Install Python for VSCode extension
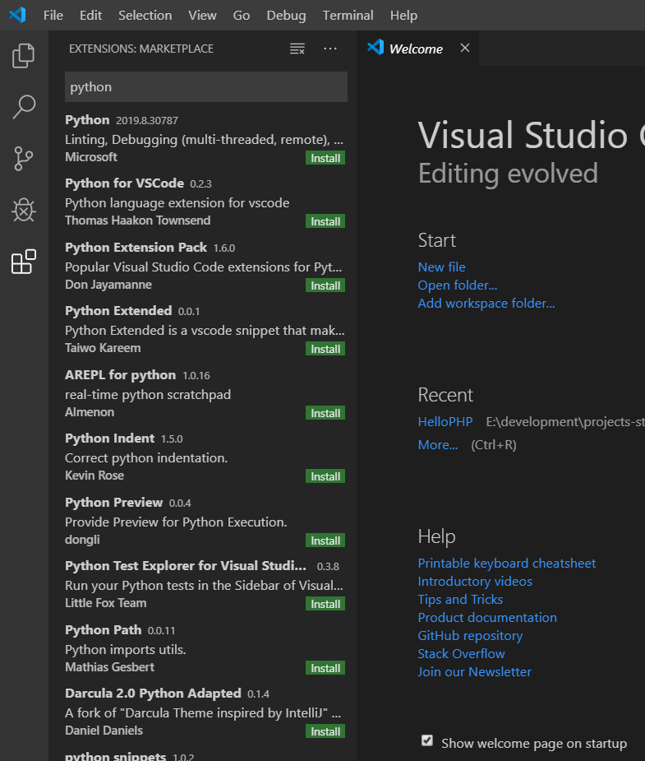Image resolution: width=645 pixels, height=761 pixels. tap(325, 221)
